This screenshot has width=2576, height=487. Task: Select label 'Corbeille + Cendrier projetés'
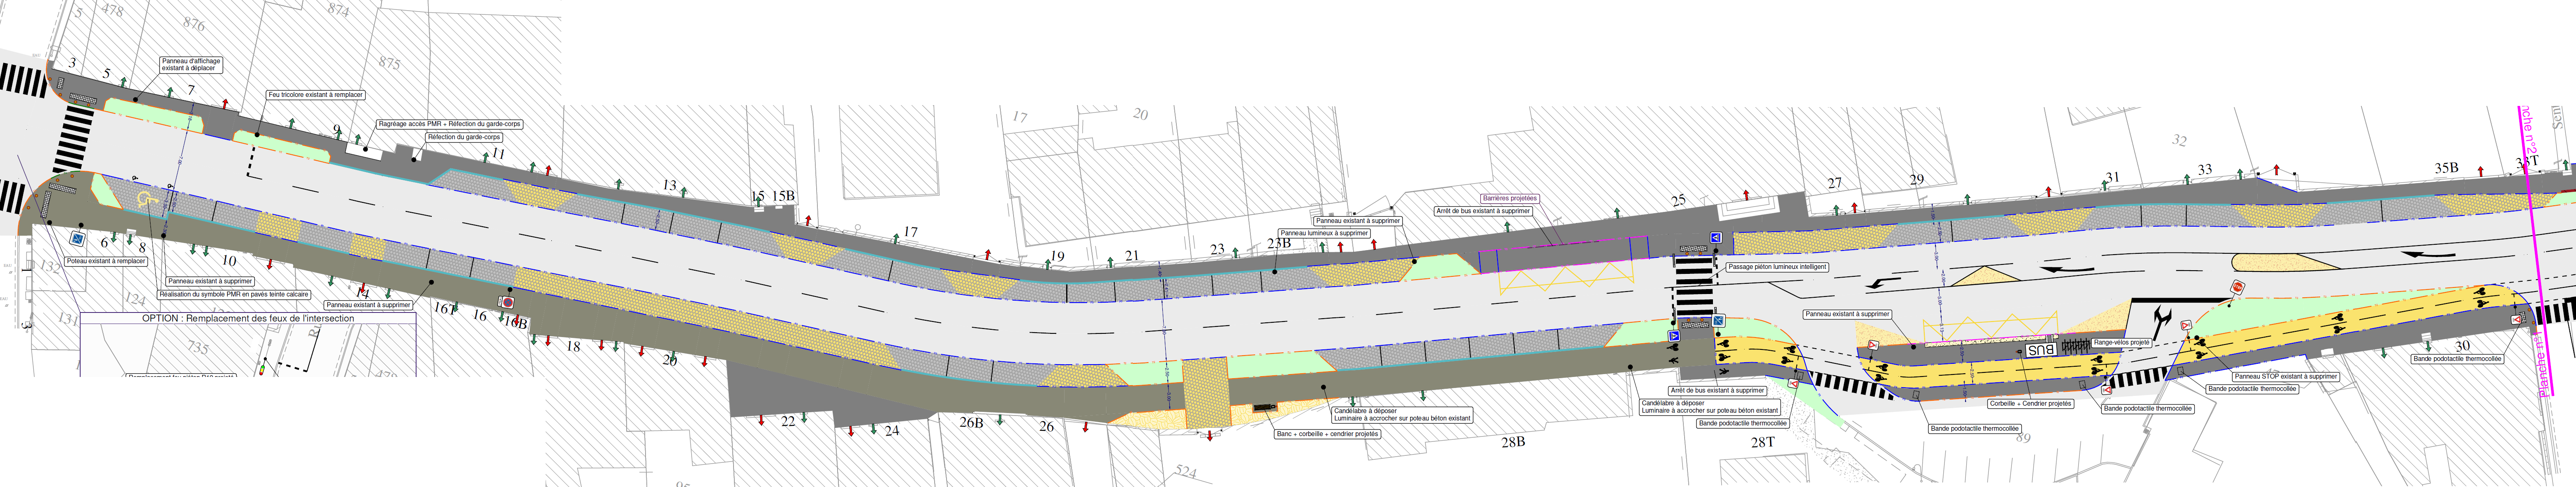coord(2031,404)
